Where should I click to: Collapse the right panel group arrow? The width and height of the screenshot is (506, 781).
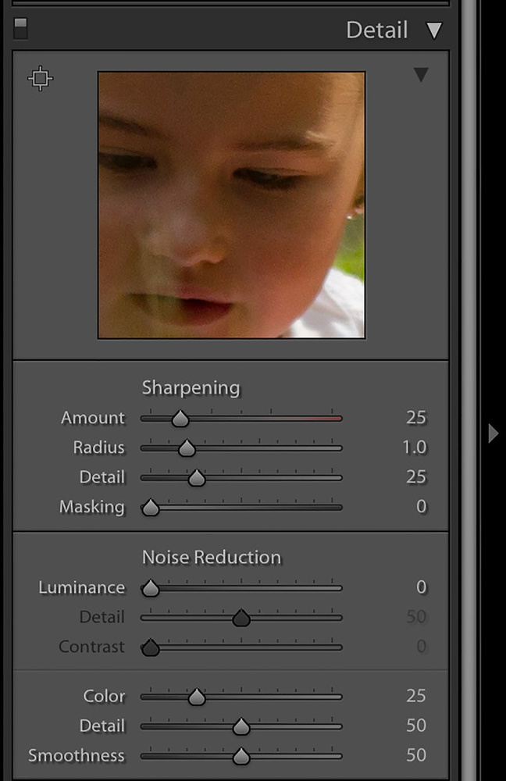(x=493, y=433)
